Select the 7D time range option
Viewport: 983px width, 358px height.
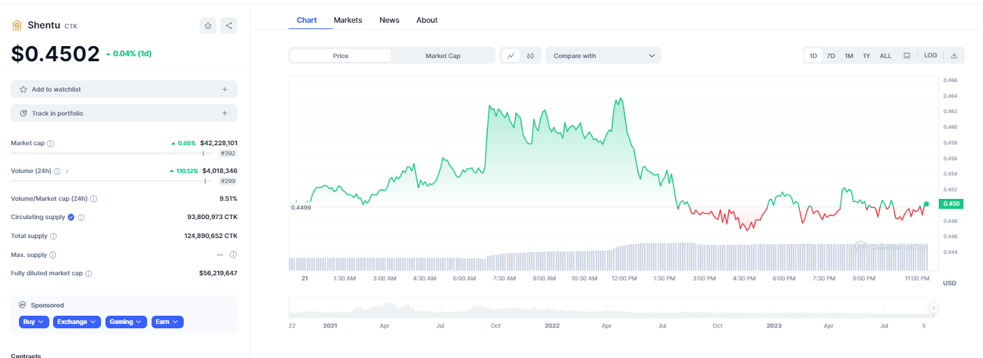831,56
